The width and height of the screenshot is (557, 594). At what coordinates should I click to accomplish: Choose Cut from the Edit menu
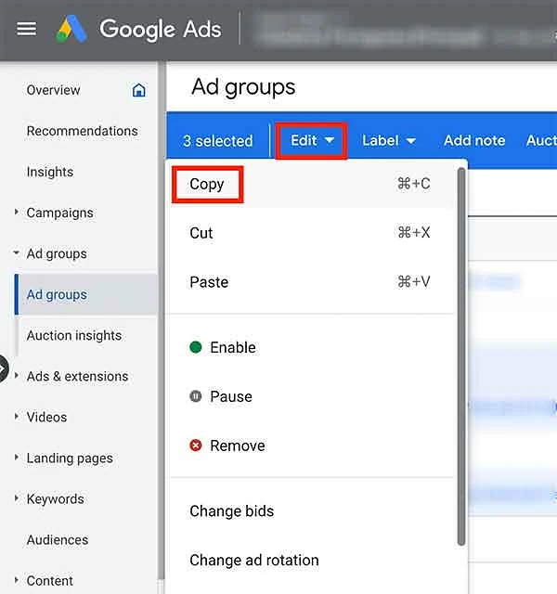(311, 233)
